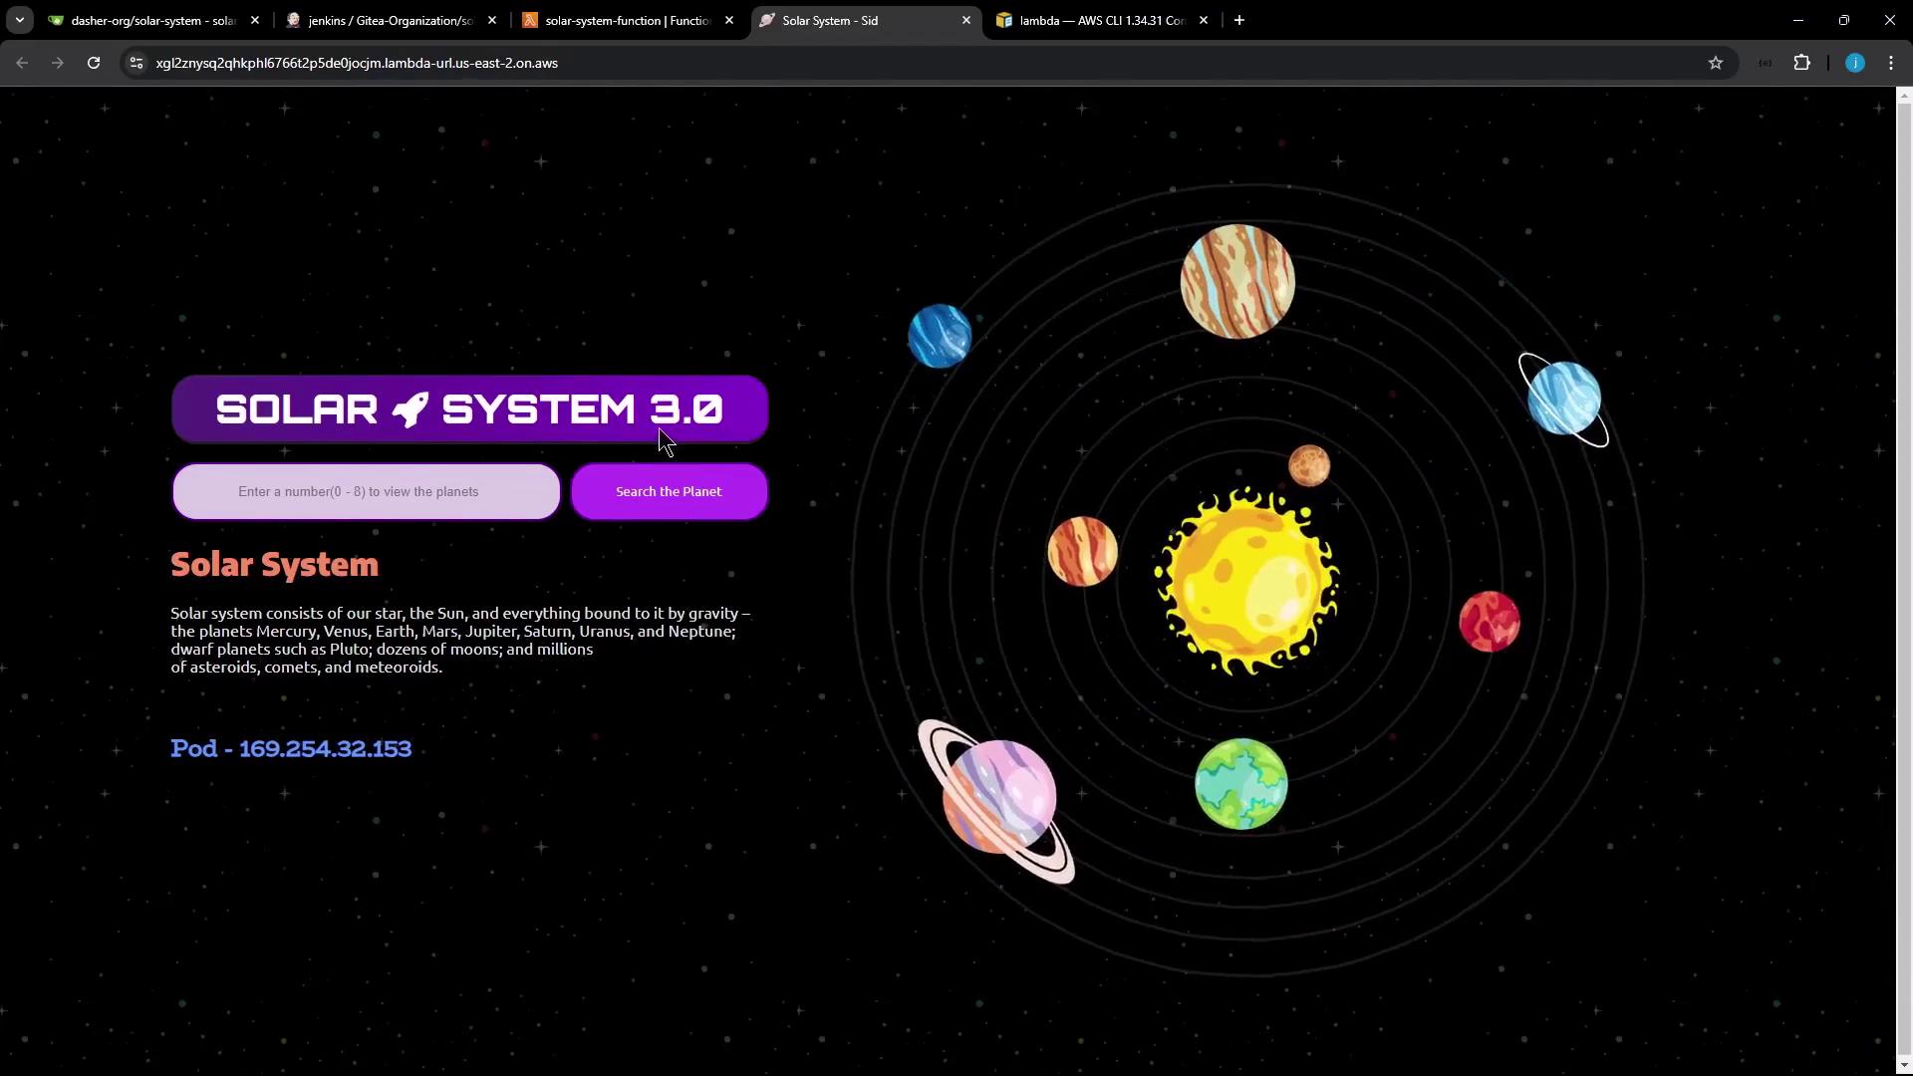Open the Chrome three-dot menu

[x=1891, y=63]
